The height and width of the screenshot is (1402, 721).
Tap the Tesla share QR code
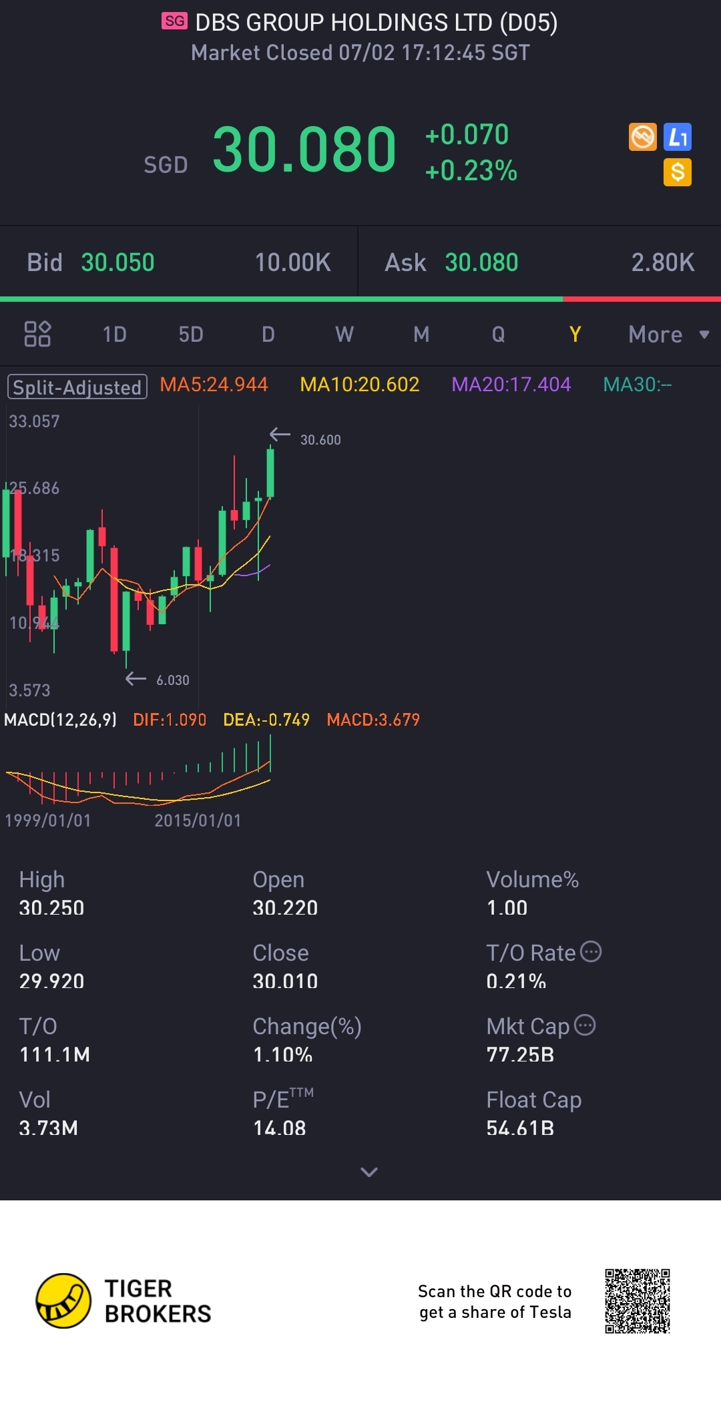[638, 1301]
